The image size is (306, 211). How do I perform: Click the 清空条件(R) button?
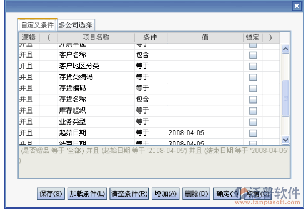pos(129,194)
